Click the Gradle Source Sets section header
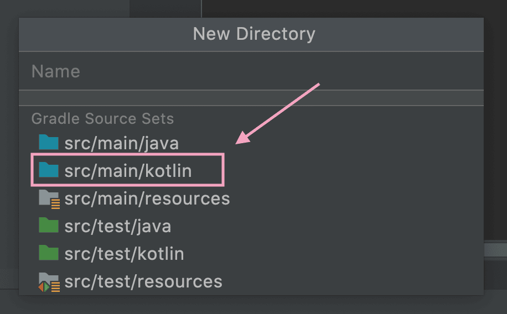Screen dimensions: 507x314 tap(102, 118)
